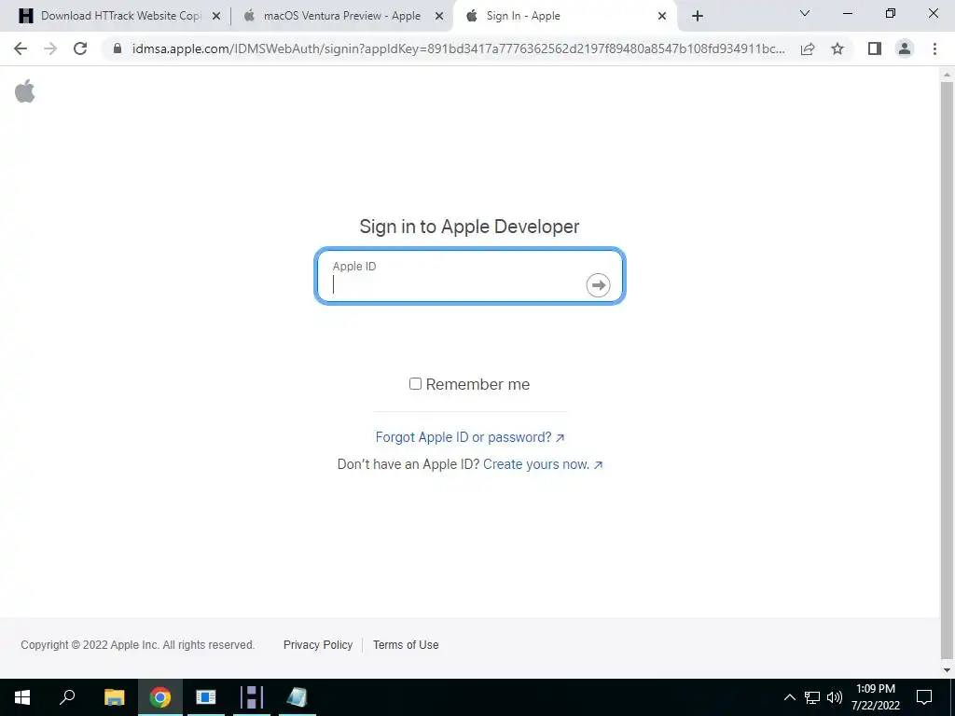The image size is (955, 716).
Task: Share this page via share icon
Action: (x=808, y=48)
